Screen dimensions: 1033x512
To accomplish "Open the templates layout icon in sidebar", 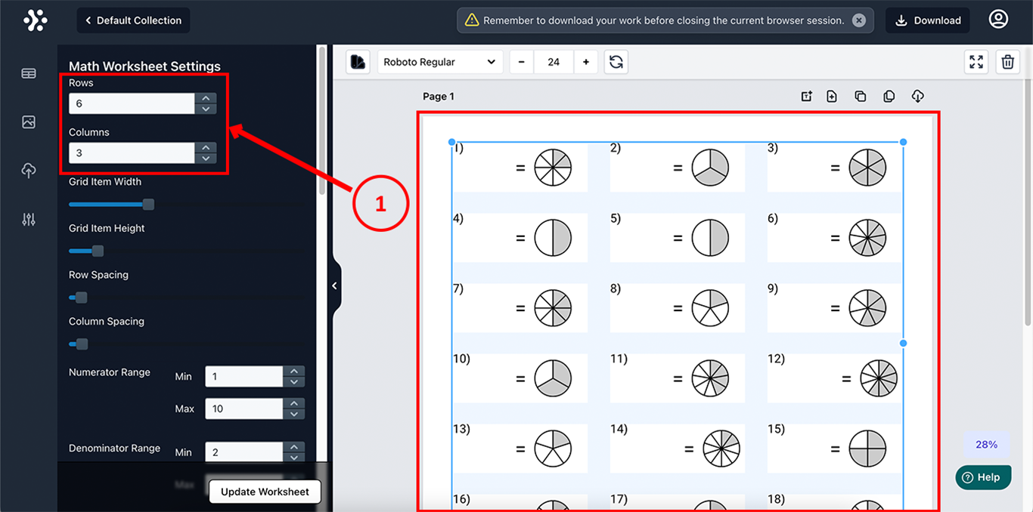I will pyautogui.click(x=29, y=73).
